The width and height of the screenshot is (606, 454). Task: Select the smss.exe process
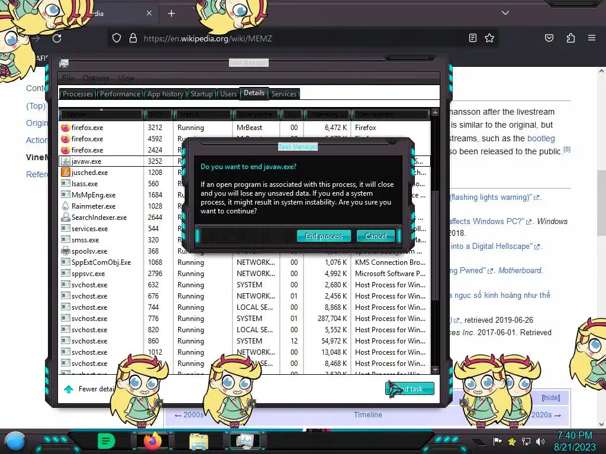85,240
